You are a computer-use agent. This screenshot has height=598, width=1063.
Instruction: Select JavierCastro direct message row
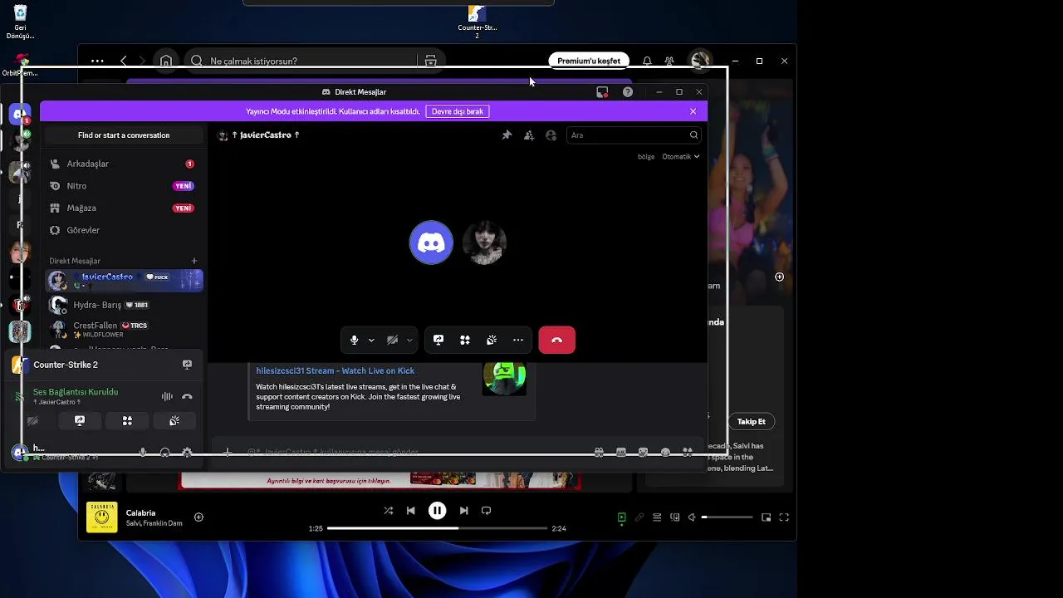click(x=124, y=281)
